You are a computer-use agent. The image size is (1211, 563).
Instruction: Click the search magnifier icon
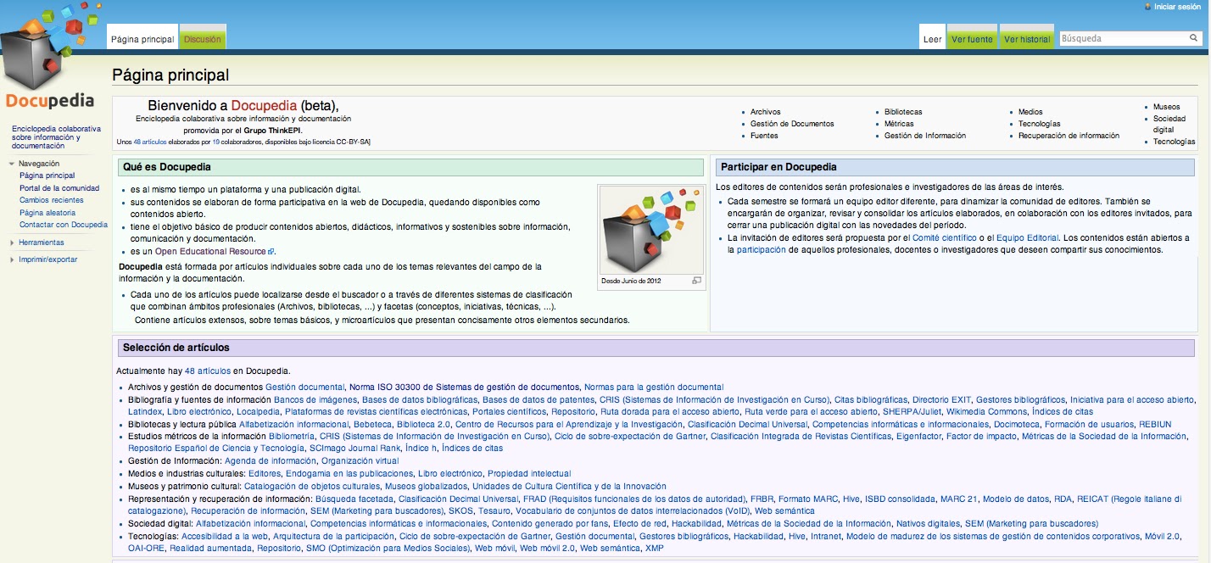pyautogui.click(x=1192, y=37)
